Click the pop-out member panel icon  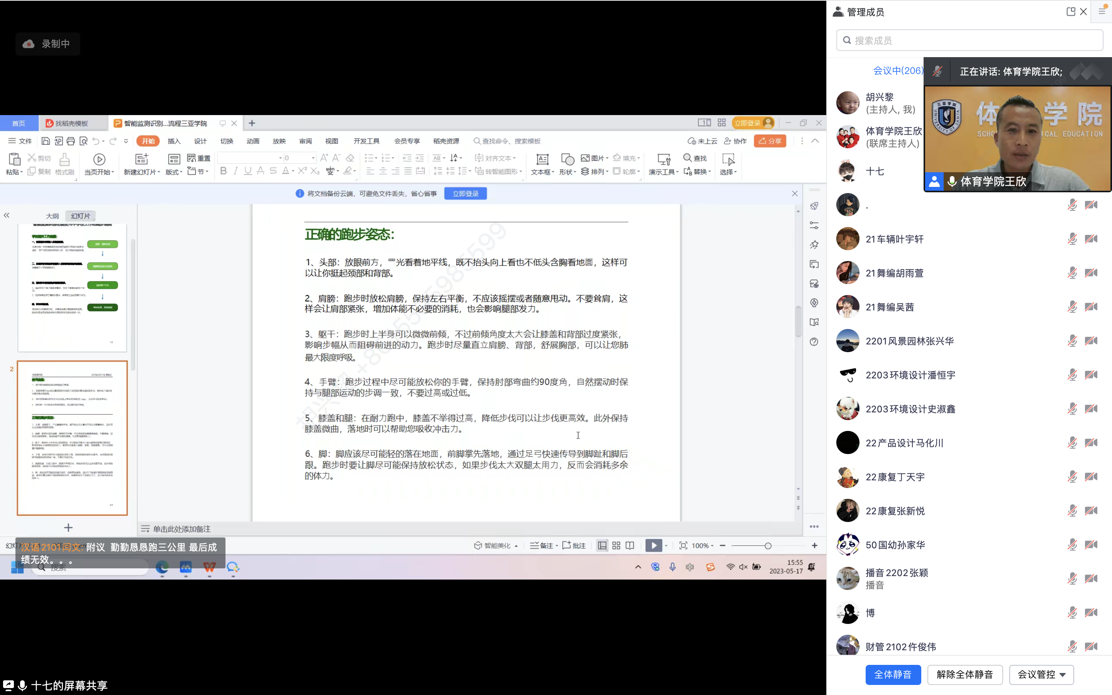[1070, 12]
